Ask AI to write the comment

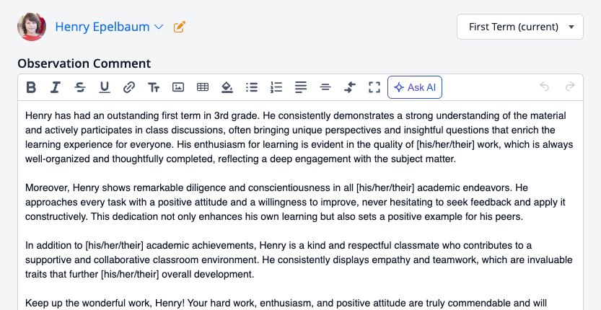pos(415,87)
